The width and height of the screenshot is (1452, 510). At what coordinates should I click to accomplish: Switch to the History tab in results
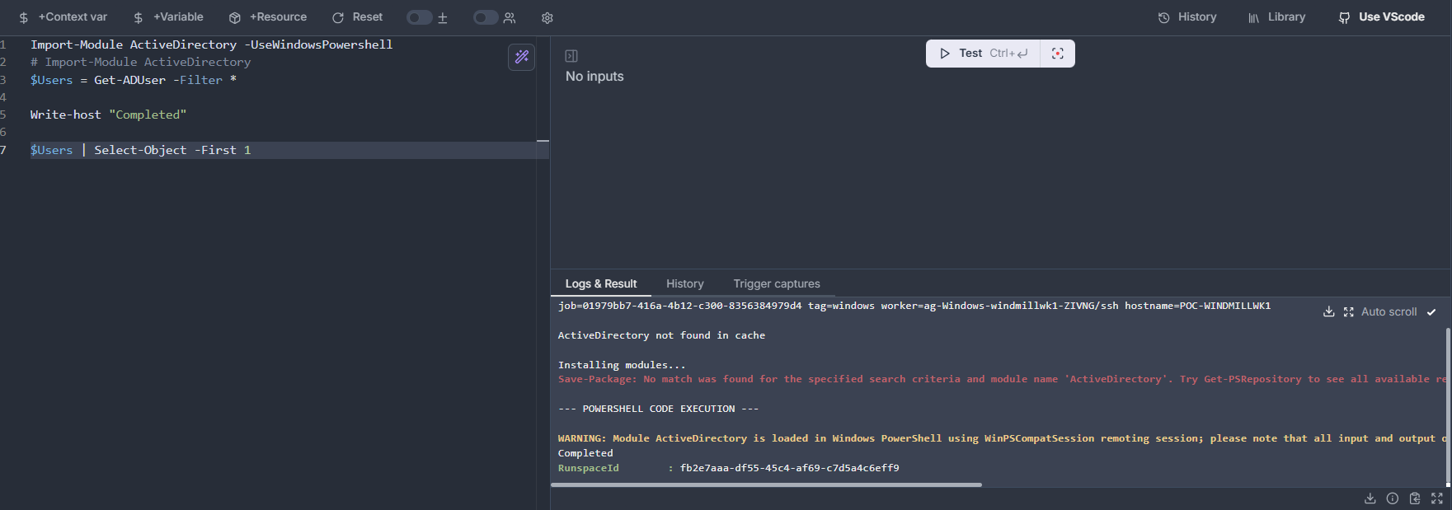(x=685, y=283)
